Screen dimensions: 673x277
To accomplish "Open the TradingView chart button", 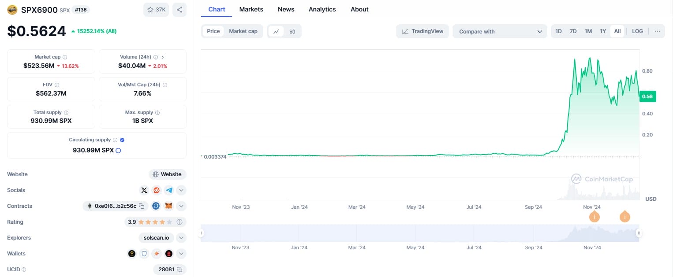I will (x=423, y=31).
